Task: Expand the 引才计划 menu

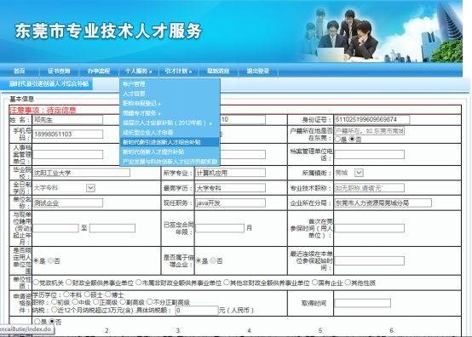Action: click(x=177, y=71)
